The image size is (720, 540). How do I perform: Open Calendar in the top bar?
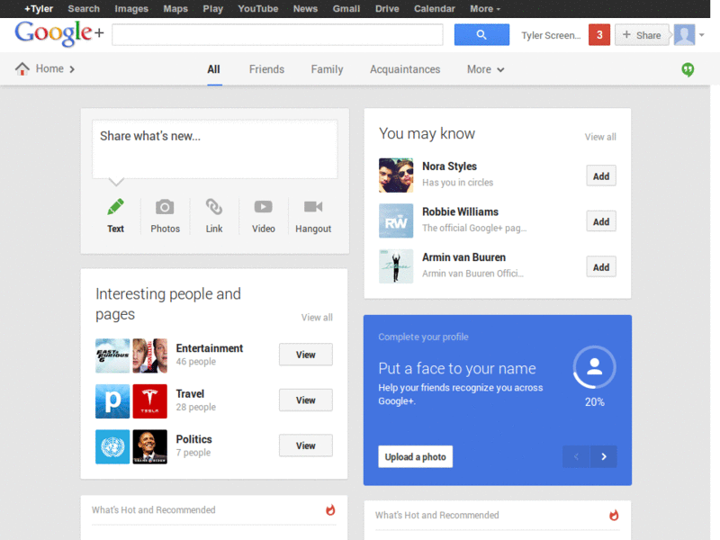pos(435,9)
